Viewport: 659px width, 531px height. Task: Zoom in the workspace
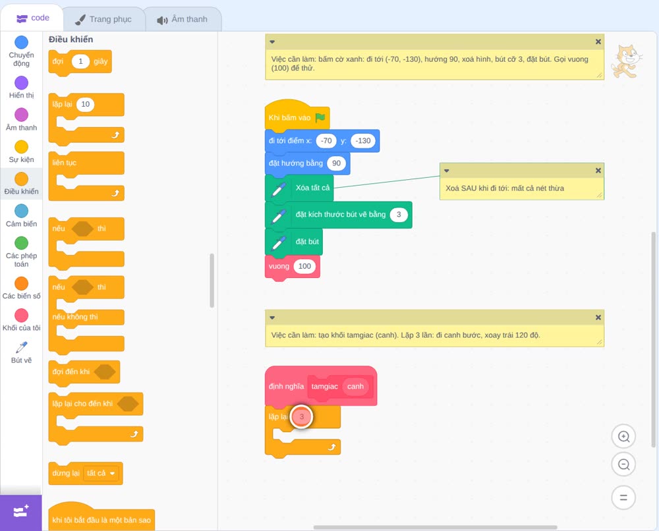pos(623,437)
